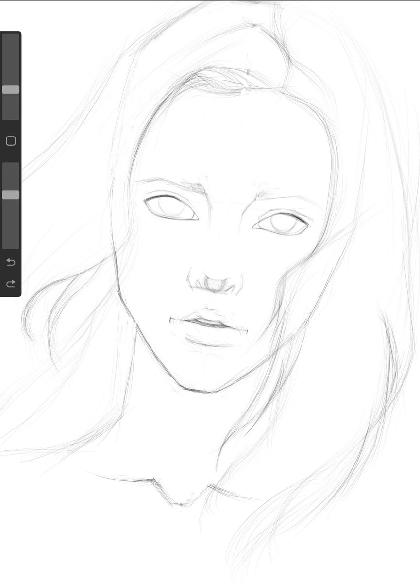Tap the square modify button in sidebar
The height and width of the screenshot is (583, 420).
point(11,141)
